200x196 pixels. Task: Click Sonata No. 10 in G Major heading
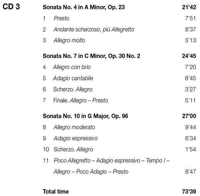pos(85,116)
